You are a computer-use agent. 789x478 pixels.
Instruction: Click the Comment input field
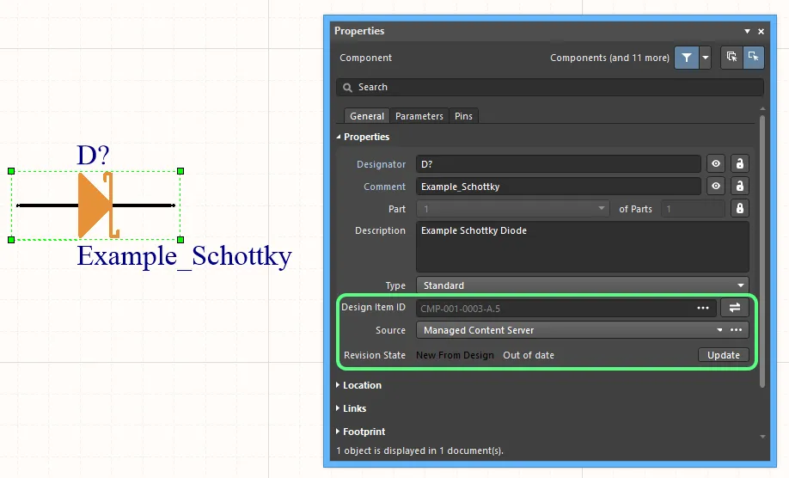pos(559,187)
